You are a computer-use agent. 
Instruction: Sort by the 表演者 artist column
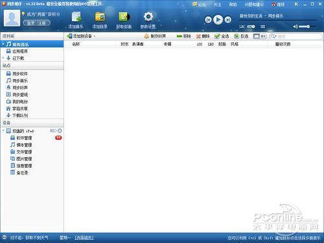(x=138, y=44)
